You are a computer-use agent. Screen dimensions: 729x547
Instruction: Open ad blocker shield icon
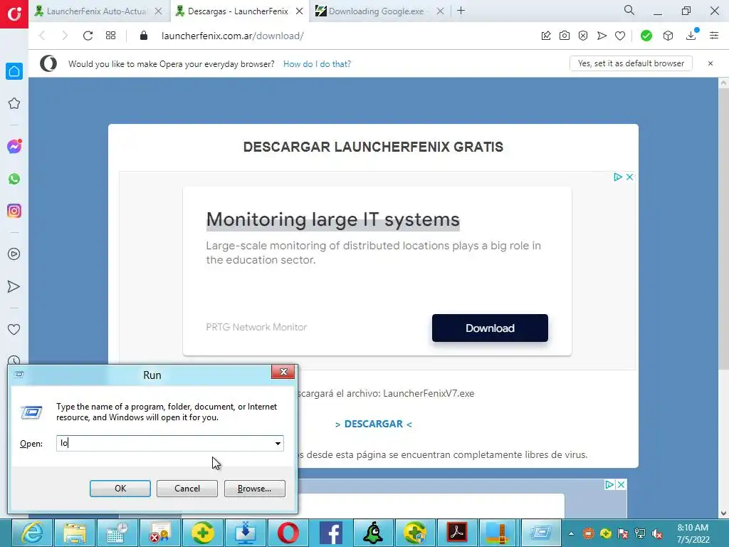pos(583,36)
